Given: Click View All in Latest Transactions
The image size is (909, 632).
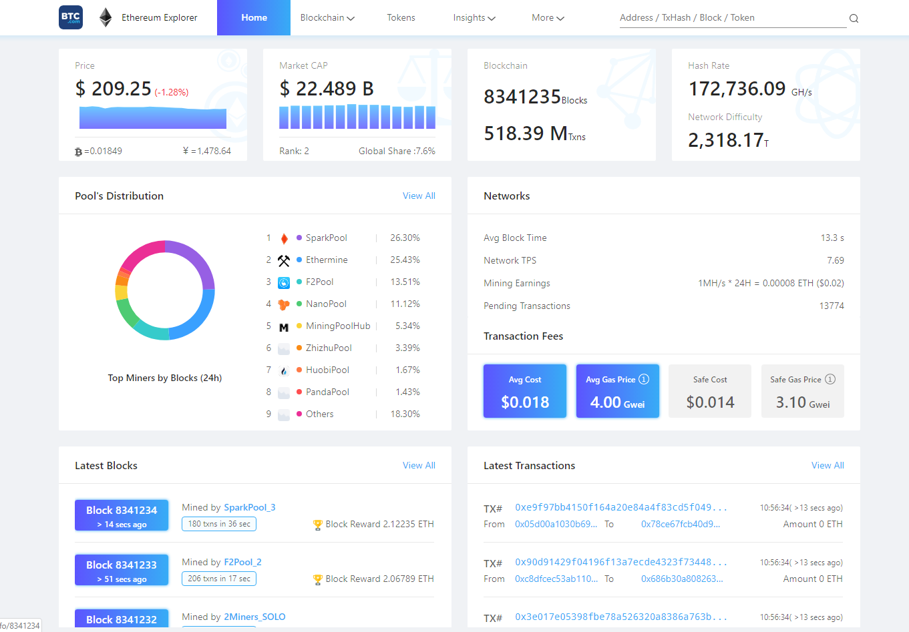Looking at the screenshot, I should (x=828, y=465).
